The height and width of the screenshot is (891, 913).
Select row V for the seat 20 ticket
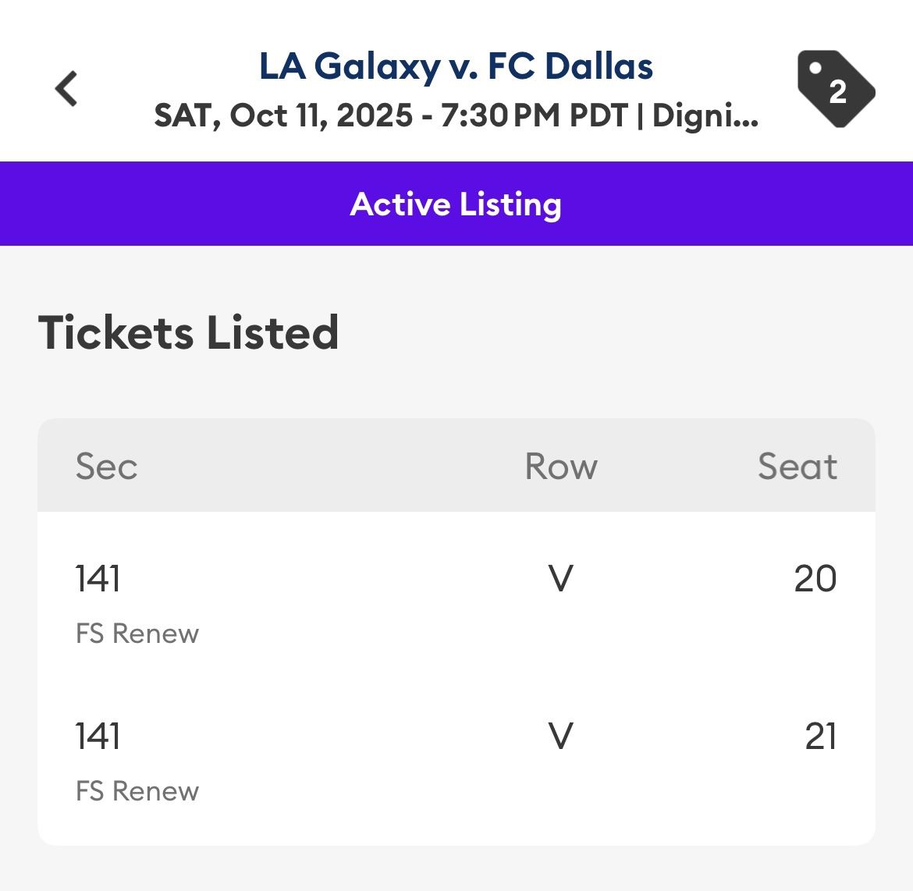pyautogui.click(x=561, y=579)
